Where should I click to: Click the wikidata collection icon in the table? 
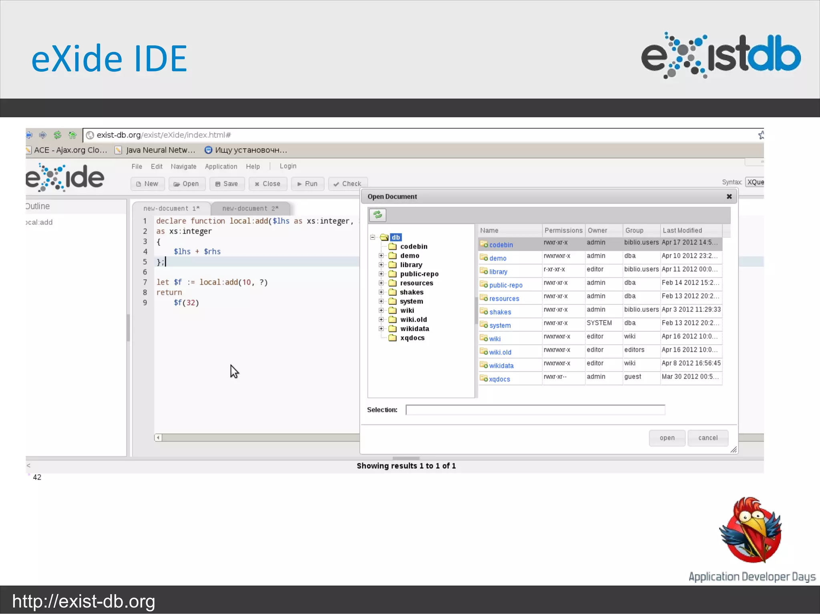tap(484, 365)
